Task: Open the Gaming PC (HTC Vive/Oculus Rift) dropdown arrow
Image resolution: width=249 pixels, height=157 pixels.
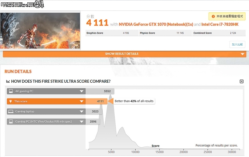Action: (x=82, y=122)
